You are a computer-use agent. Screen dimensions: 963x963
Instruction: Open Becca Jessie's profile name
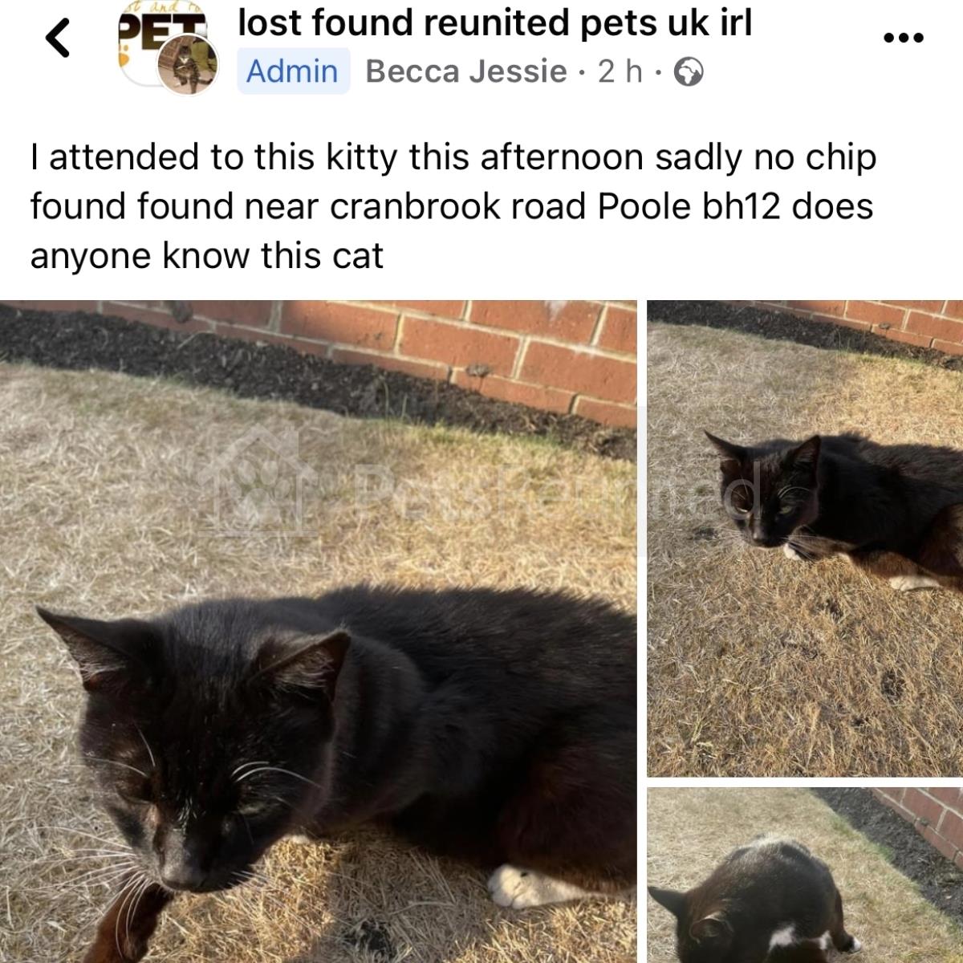click(466, 71)
